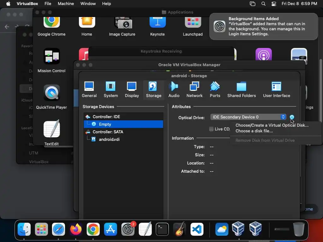Click the optical disk chooser icon
323x242 pixels.
292,117
